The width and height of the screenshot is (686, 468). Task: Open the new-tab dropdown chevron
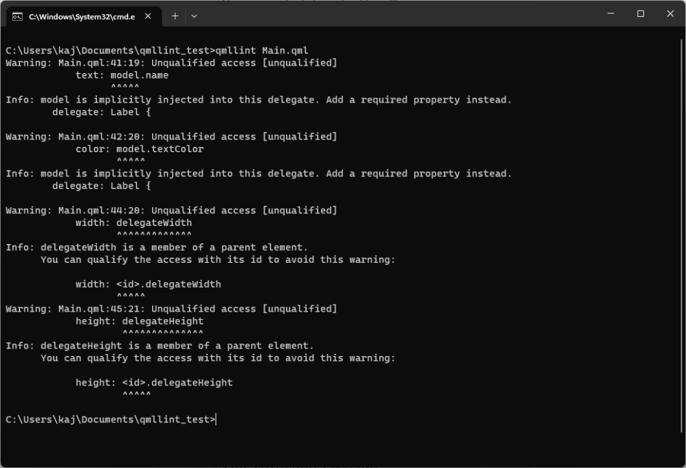[x=194, y=15]
